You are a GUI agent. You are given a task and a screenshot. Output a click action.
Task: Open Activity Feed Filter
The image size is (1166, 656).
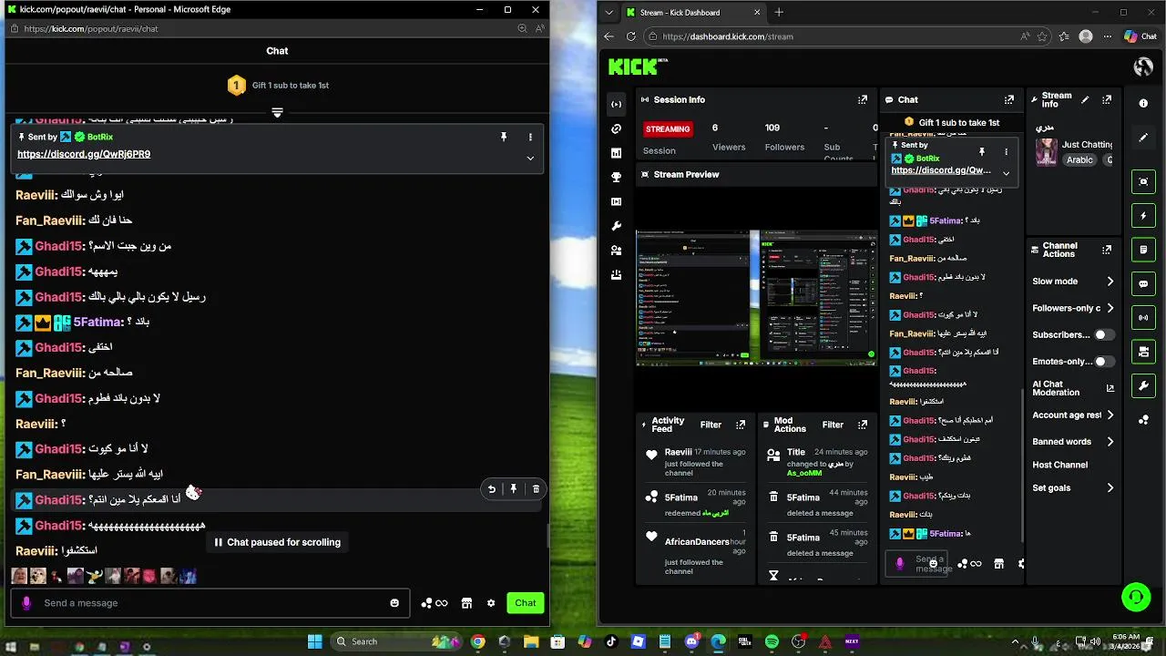coord(711,425)
